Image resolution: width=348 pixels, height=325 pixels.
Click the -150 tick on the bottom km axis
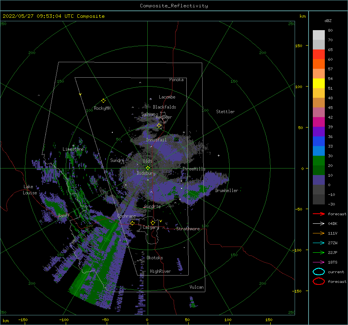[23, 320]
